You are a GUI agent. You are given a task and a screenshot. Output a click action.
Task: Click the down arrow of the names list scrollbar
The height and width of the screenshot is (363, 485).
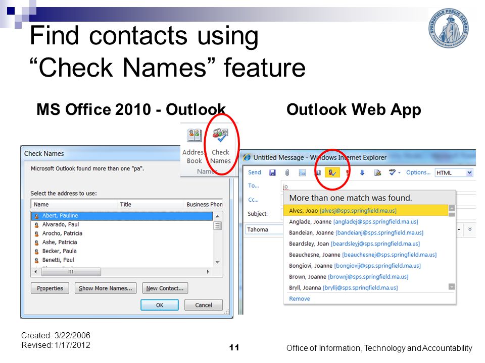pos(217,262)
